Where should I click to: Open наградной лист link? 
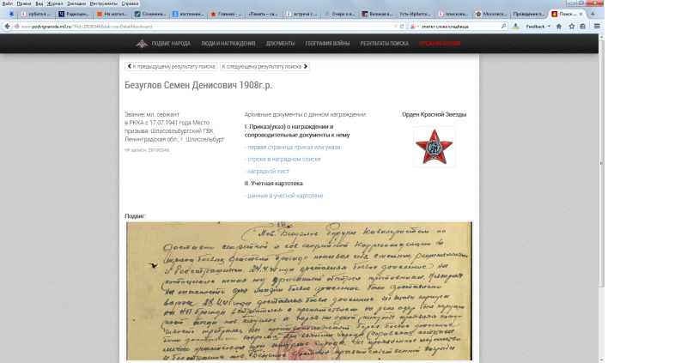coord(267,172)
